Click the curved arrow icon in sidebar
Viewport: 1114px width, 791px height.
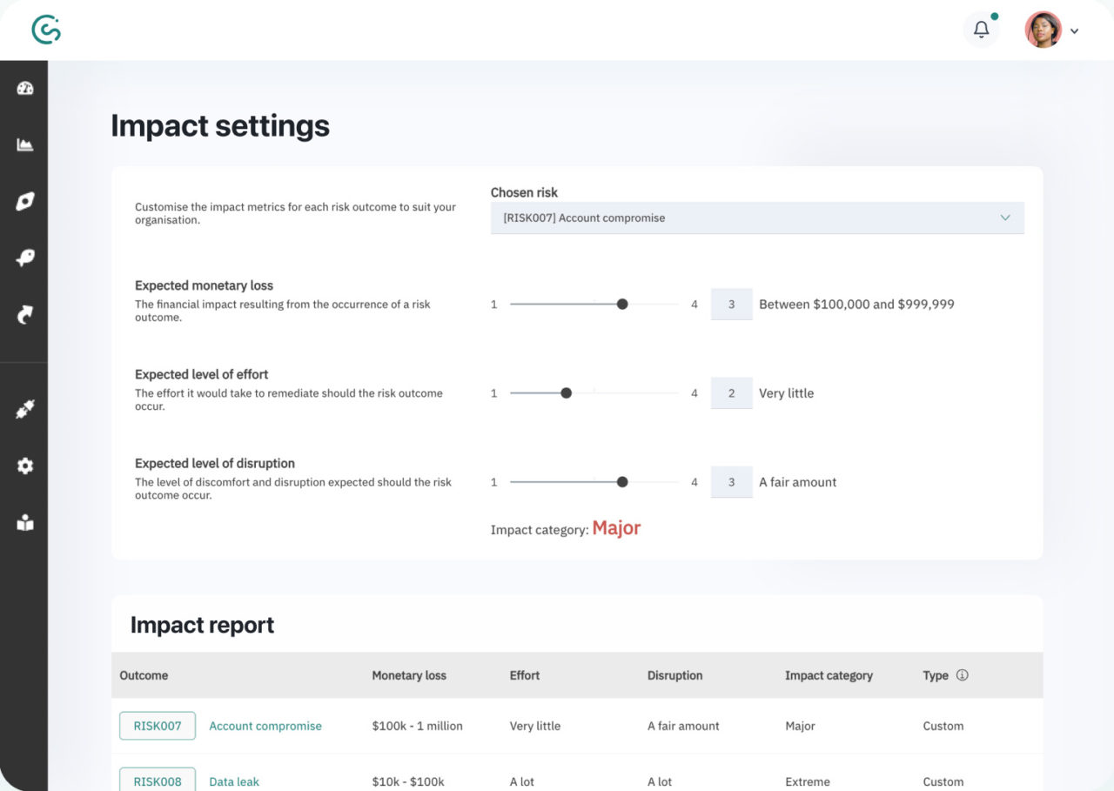coord(25,315)
